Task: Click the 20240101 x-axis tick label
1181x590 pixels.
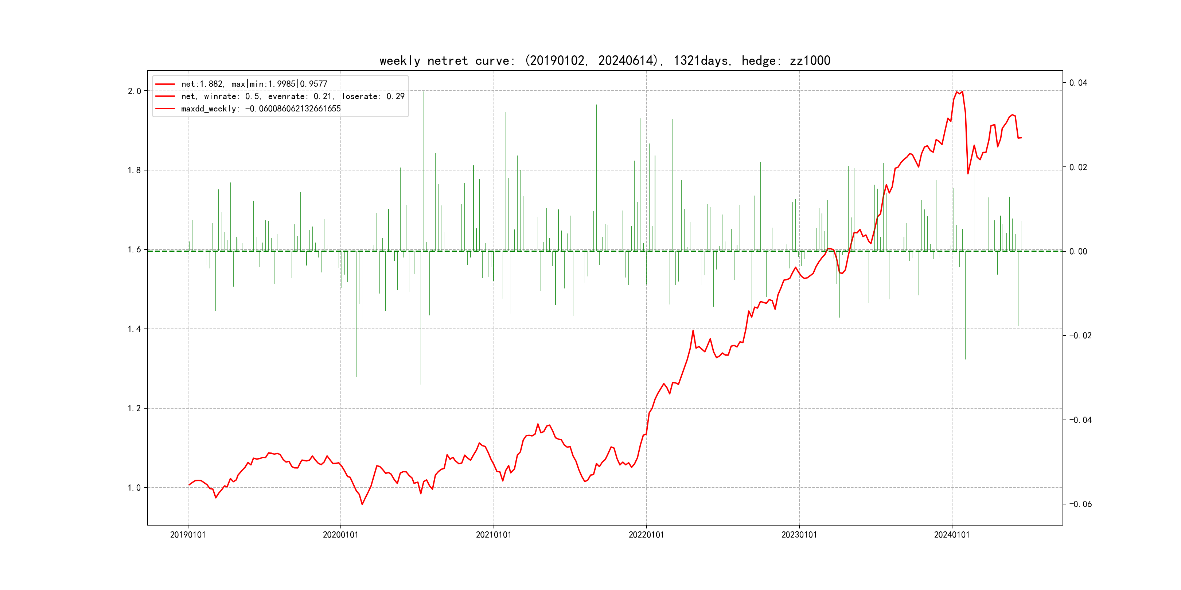Action: (952, 535)
